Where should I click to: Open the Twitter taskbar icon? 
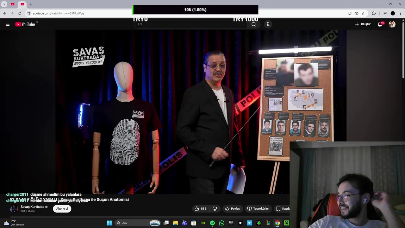click(249, 223)
